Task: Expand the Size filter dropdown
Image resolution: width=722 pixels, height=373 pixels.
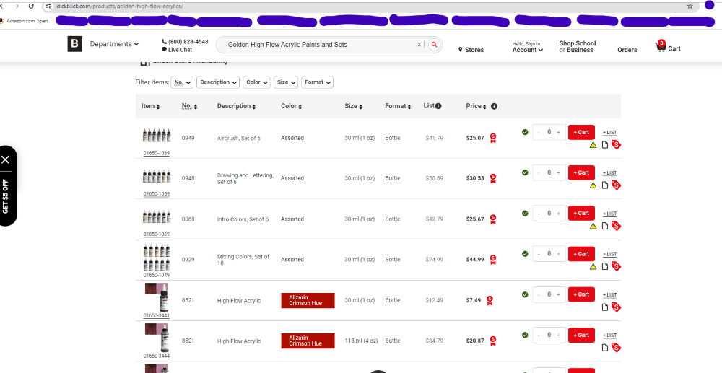Action: 285,82
